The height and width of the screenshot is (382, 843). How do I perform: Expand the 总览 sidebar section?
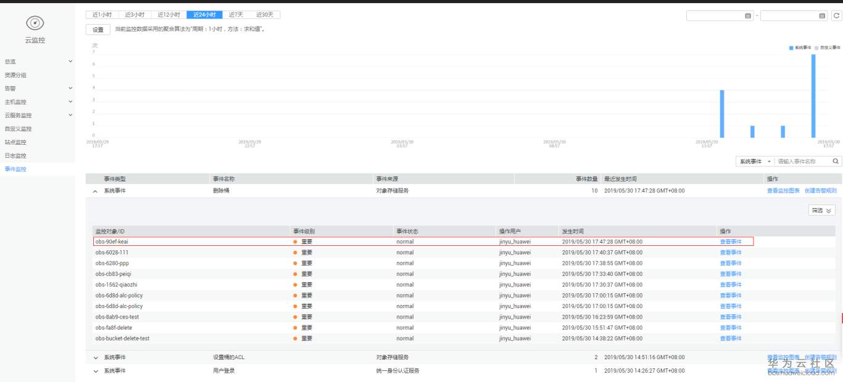coord(70,62)
